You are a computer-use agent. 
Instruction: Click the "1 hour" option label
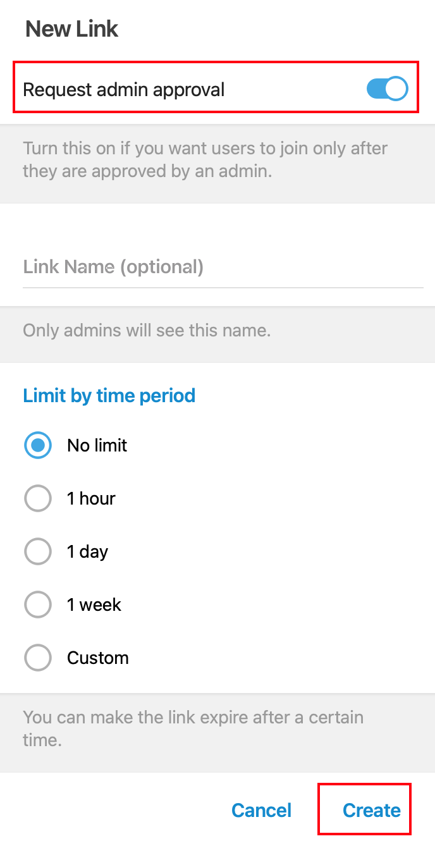pos(91,499)
